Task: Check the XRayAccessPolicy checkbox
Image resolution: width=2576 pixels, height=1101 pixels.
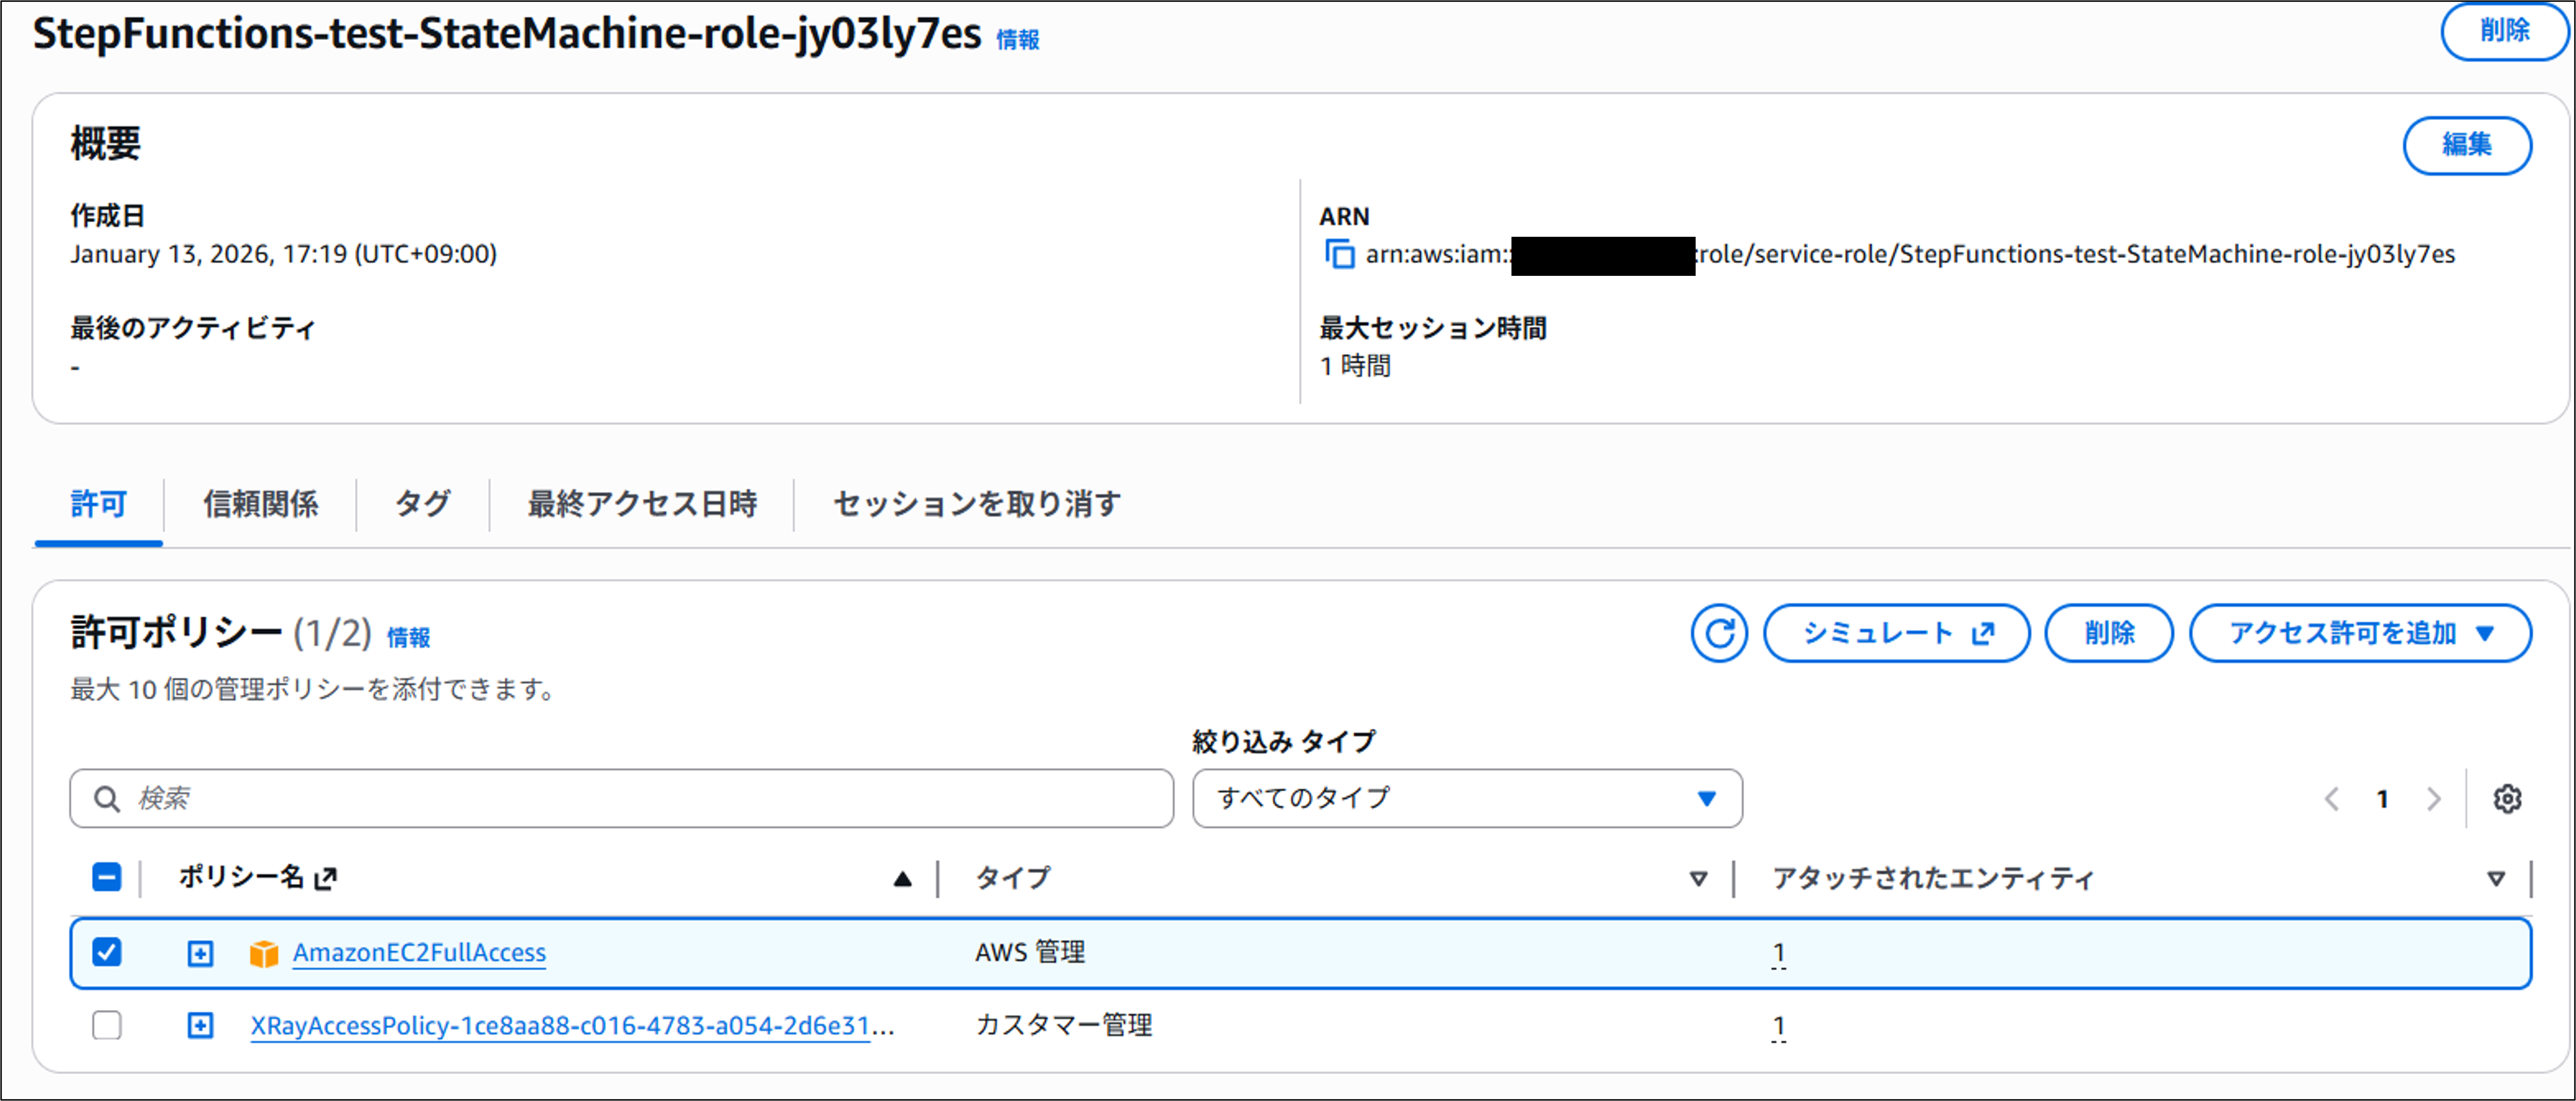Action: click(x=107, y=1025)
